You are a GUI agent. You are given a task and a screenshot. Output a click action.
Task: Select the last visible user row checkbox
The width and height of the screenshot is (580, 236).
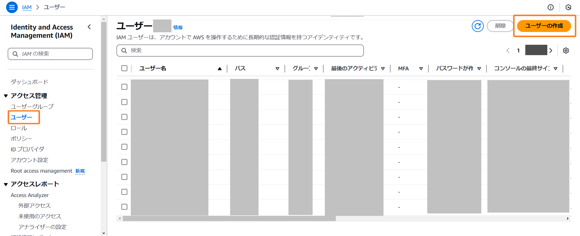coord(124,207)
